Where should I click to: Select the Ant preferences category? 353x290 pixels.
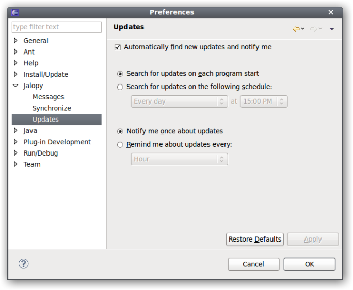[x=29, y=52]
